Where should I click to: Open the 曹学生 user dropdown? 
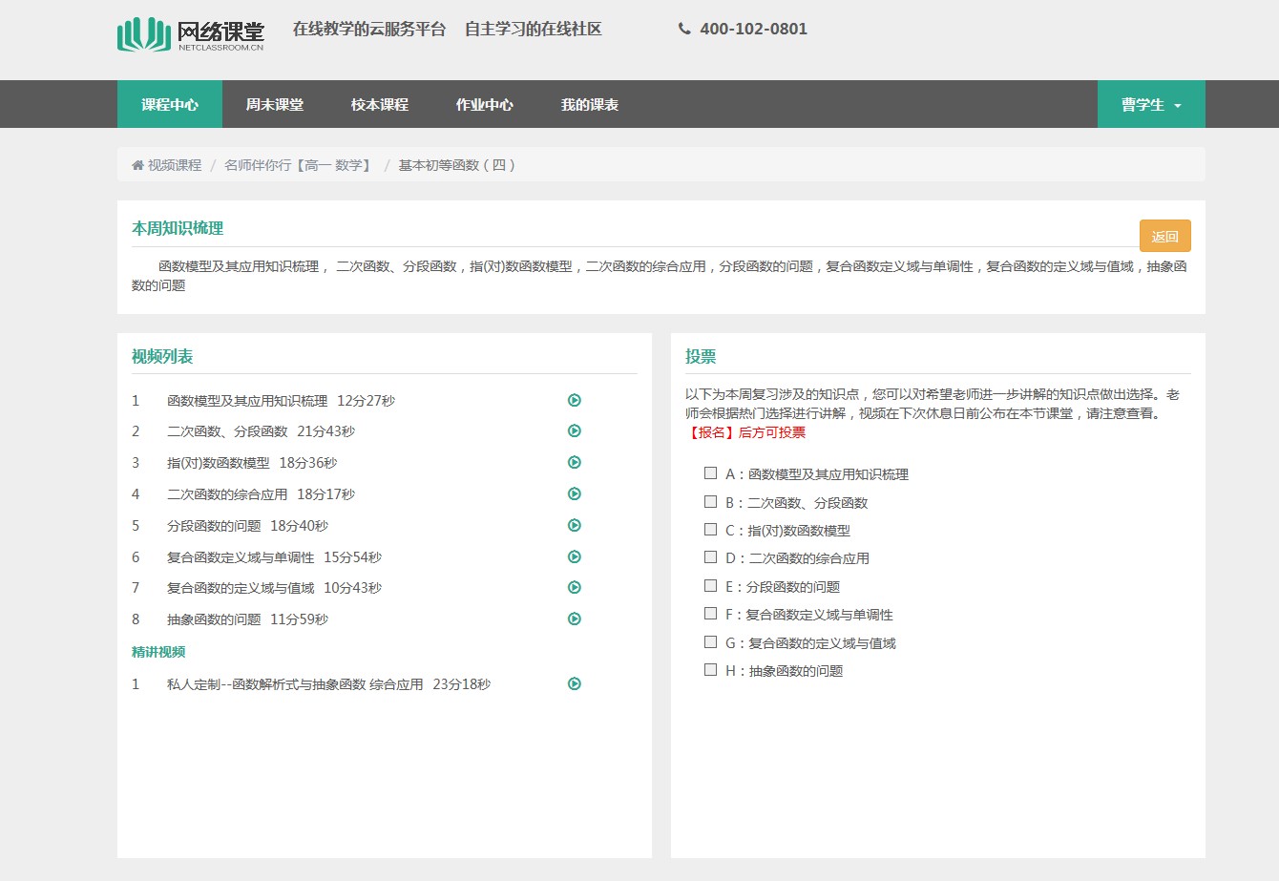point(1150,105)
